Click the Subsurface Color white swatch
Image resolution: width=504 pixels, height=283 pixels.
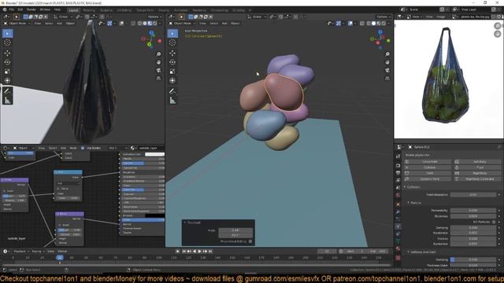click(x=154, y=154)
